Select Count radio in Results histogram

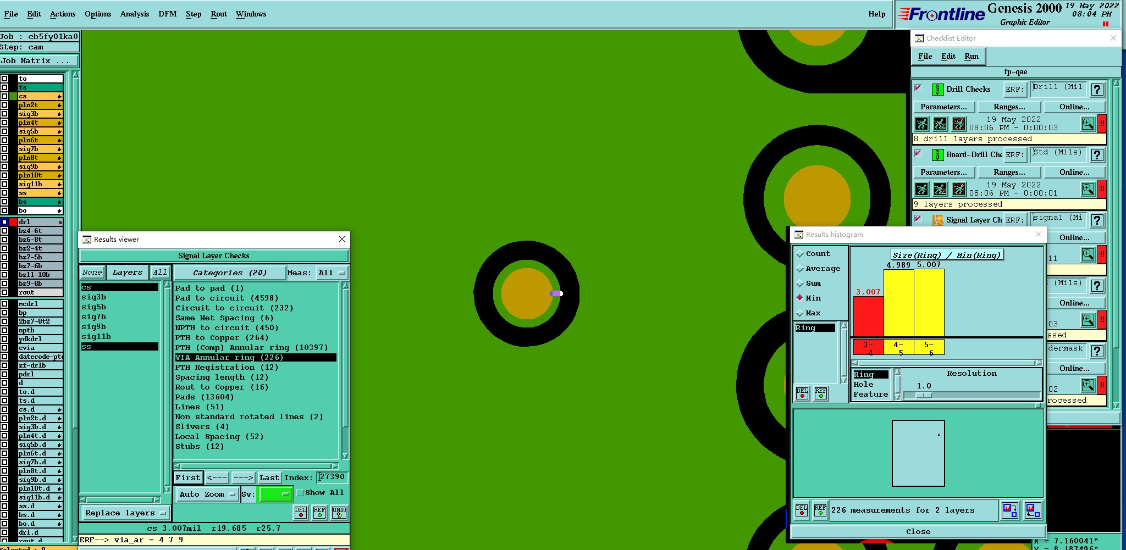pyautogui.click(x=800, y=254)
